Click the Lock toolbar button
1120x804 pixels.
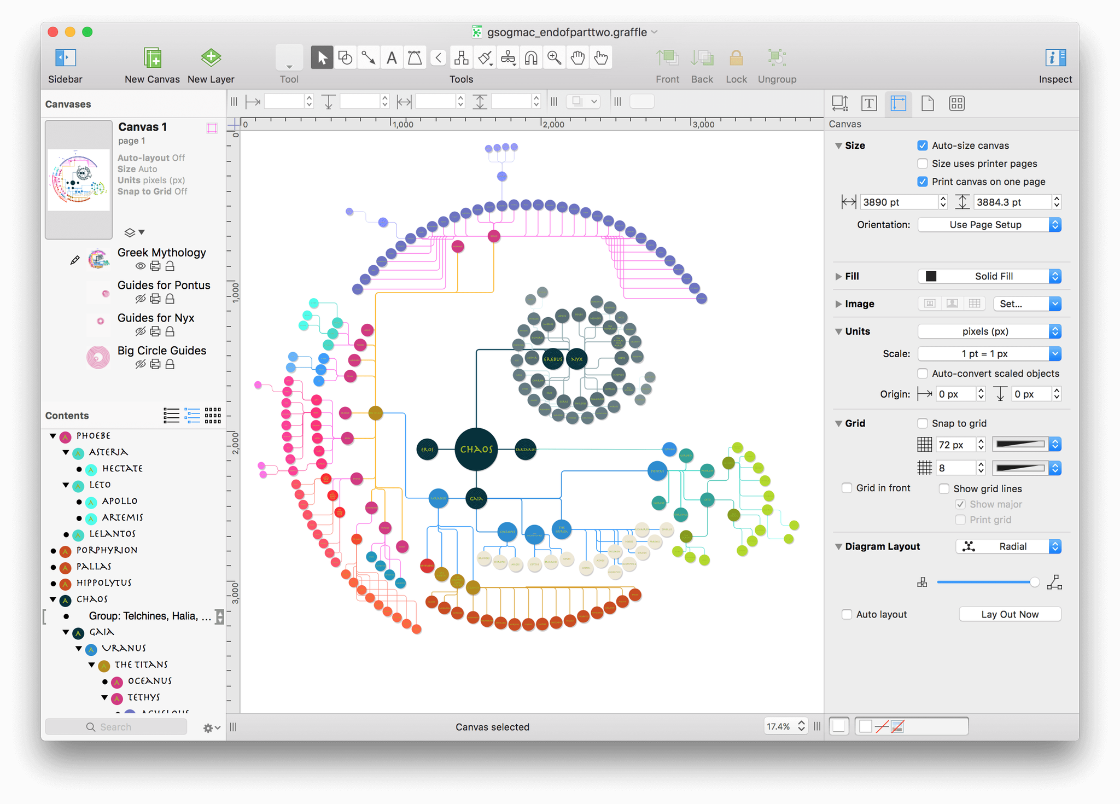pos(736,59)
